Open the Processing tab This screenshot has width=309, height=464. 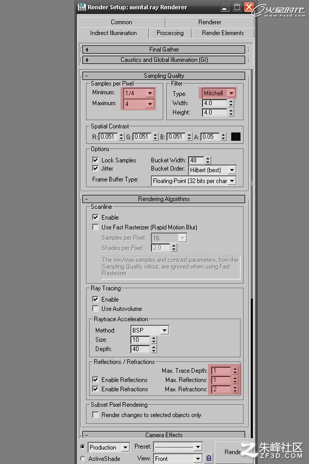pyautogui.click(x=170, y=33)
